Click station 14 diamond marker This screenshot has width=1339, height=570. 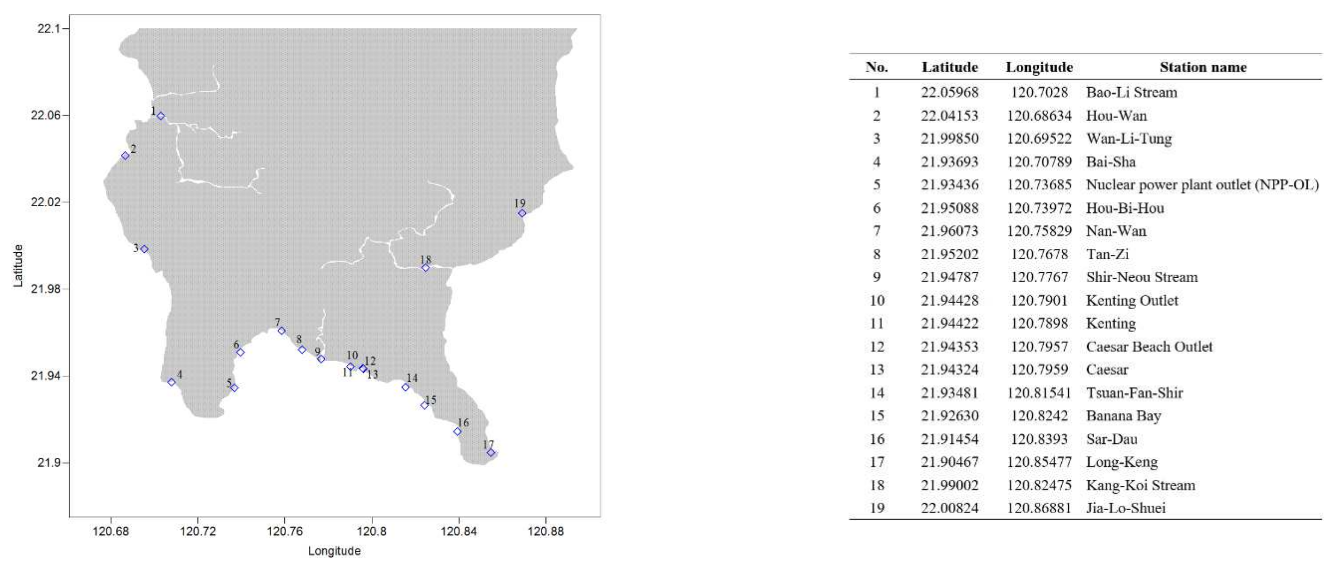coord(405,387)
